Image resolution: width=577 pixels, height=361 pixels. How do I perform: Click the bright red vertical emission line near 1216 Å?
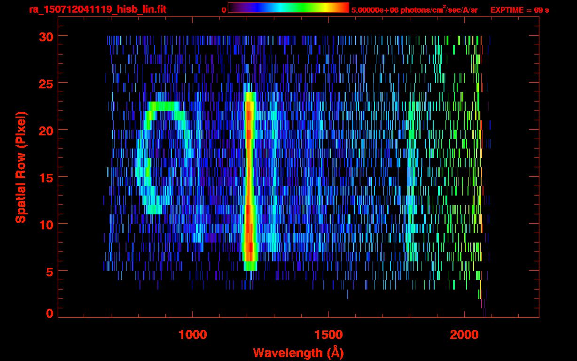pyautogui.click(x=250, y=181)
